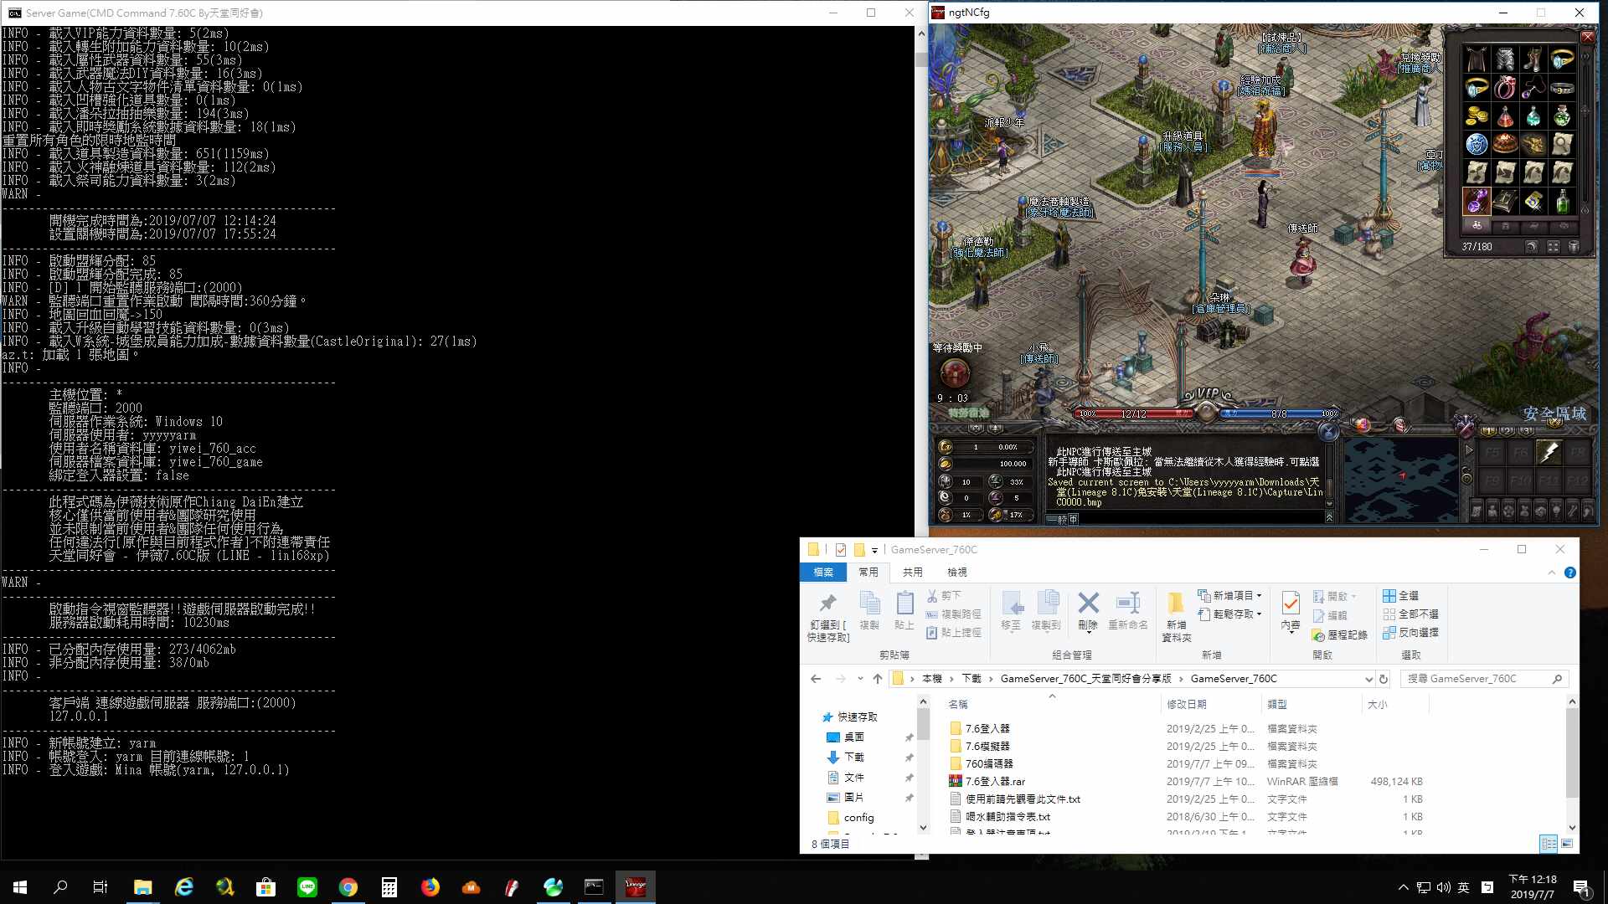Open the New Item dropdown in Explorer
This screenshot has height=904, width=1608.
[x=1229, y=596]
